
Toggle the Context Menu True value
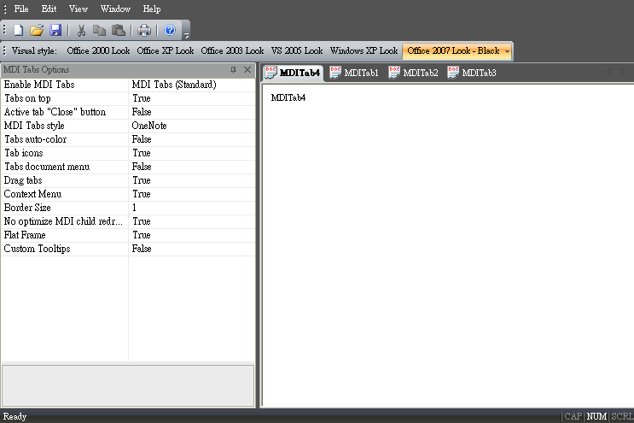tap(192, 194)
